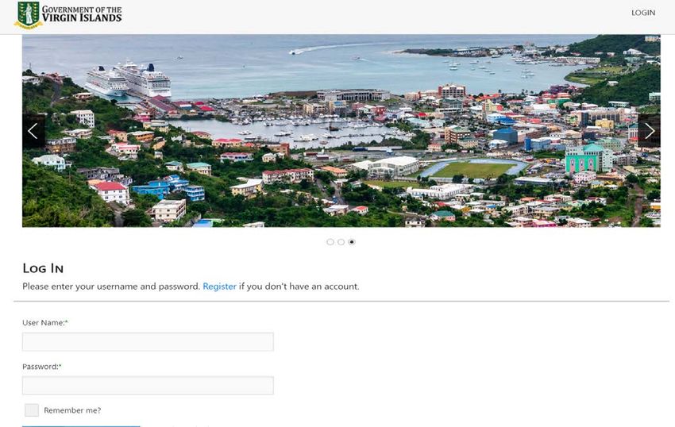Click the harbor town banner photo
This screenshot has height=427, width=675.
pyautogui.click(x=341, y=131)
